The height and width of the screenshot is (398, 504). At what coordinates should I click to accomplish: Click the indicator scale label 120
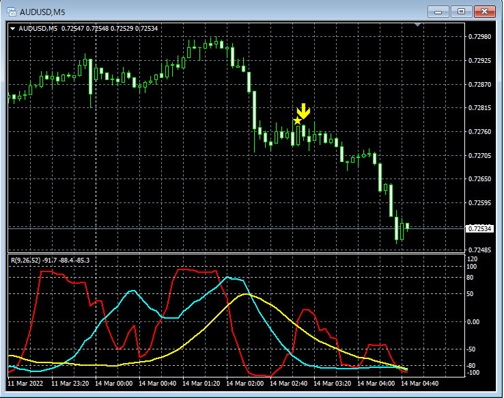point(472,259)
